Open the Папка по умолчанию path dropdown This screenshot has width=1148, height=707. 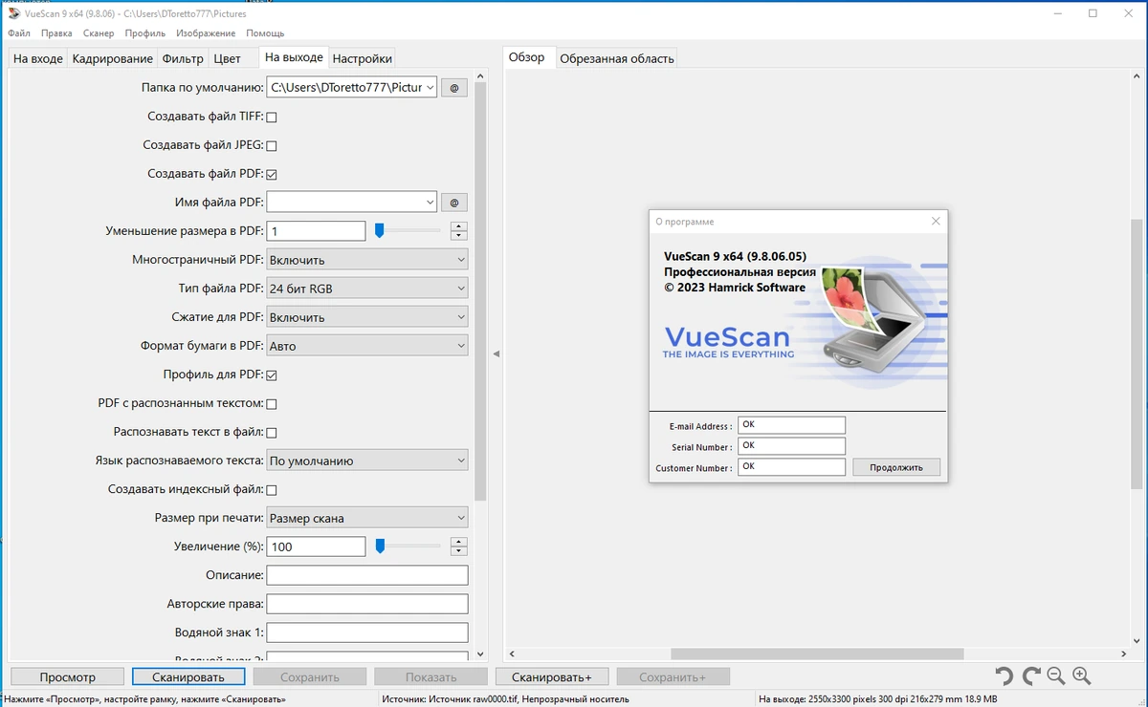[x=430, y=88]
